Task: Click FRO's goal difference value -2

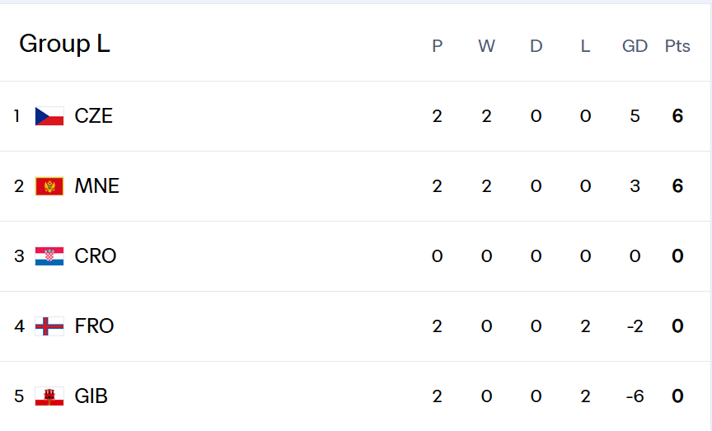Action: tap(634, 326)
